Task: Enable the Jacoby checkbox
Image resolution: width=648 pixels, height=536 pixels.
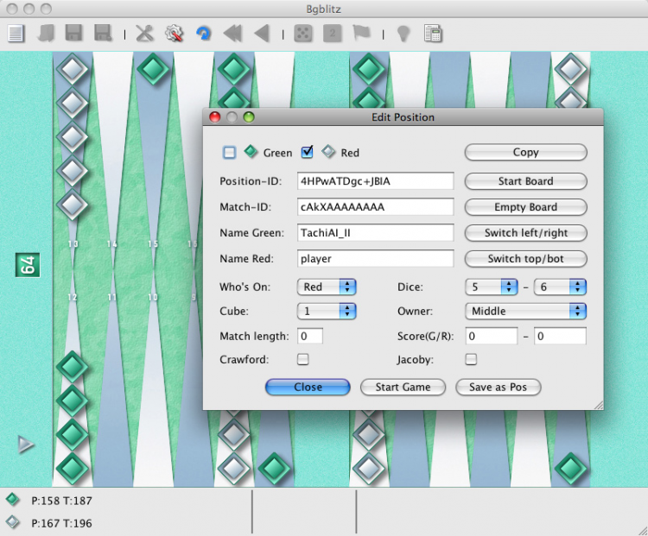Action: pyautogui.click(x=471, y=359)
